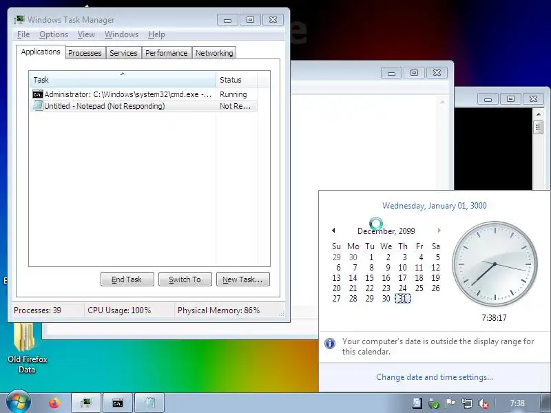Viewport: 551px width, 413px height.
Task: Switch to the Processes tab
Action: coord(85,53)
